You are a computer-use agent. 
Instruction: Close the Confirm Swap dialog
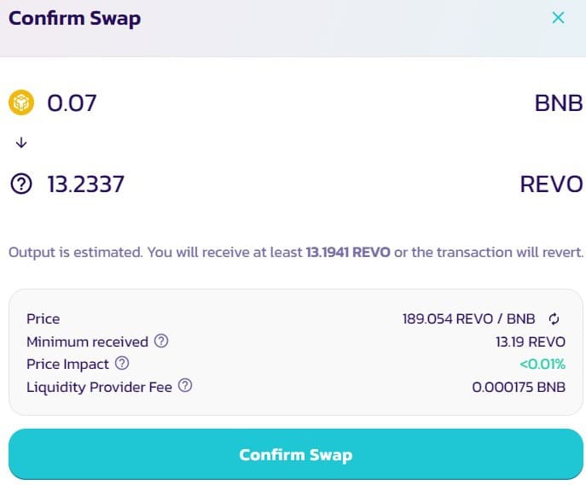point(559,18)
